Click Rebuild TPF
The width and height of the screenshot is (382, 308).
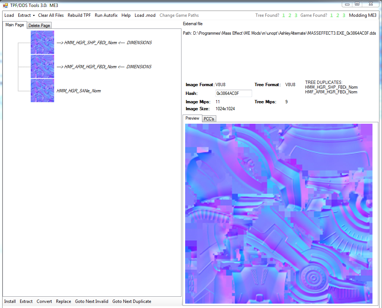point(79,15)
